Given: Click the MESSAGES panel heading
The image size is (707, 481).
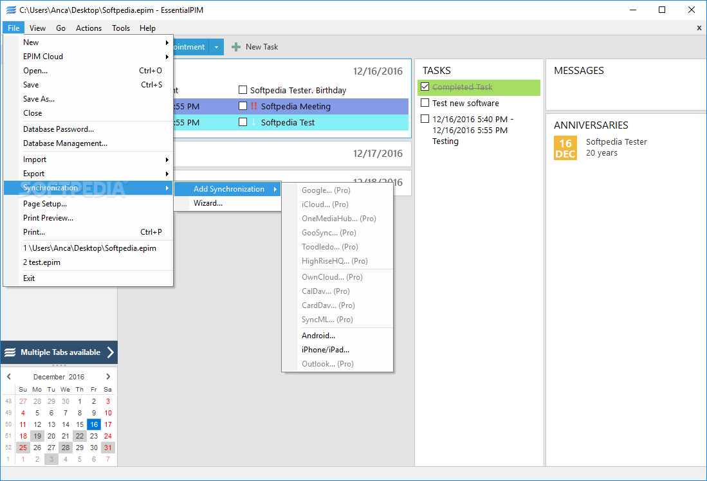Looking at the screenshot, I should [579, 71].
